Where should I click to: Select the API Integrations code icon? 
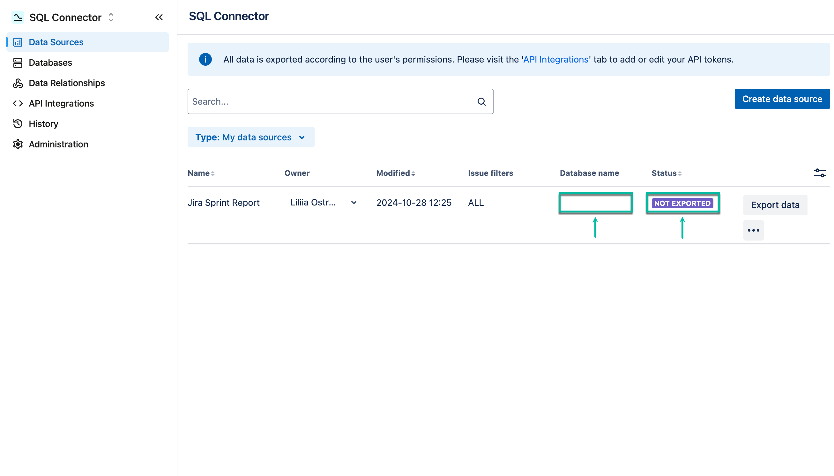coord(18,103)
